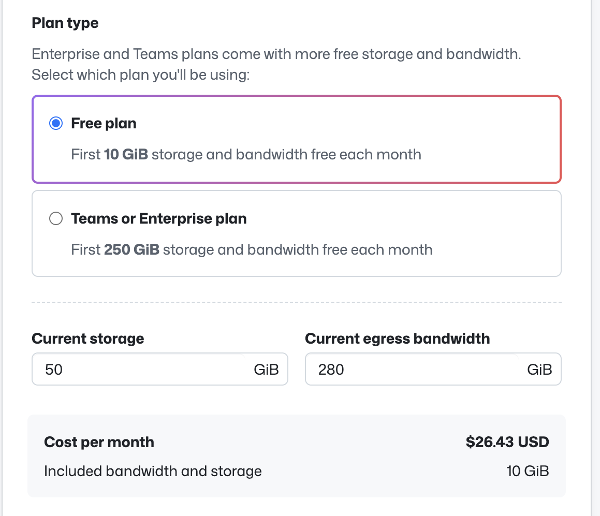The height and width of the screenshot is (516, 600).
Task: Click the 10 GiB included allowance value
Action: click(x=528, y=471)
